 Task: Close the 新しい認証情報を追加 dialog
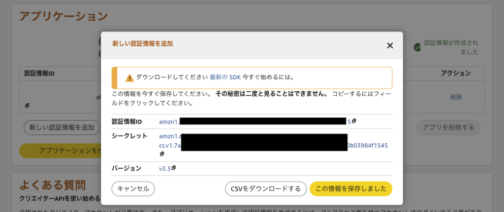[390, 46]
